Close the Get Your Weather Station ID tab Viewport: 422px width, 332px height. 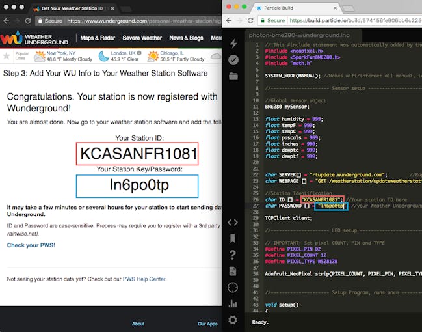[112, 8]
